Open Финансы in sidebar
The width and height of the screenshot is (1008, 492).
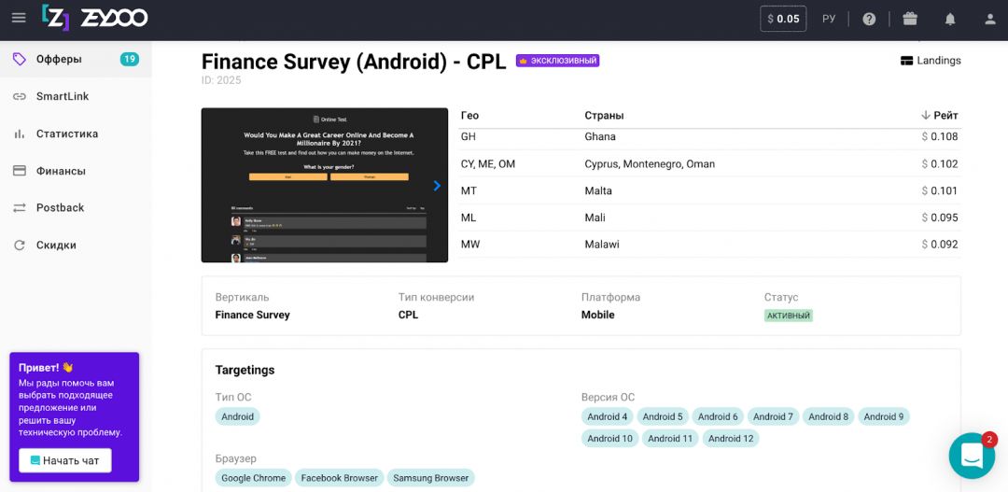tap(61, 171)
